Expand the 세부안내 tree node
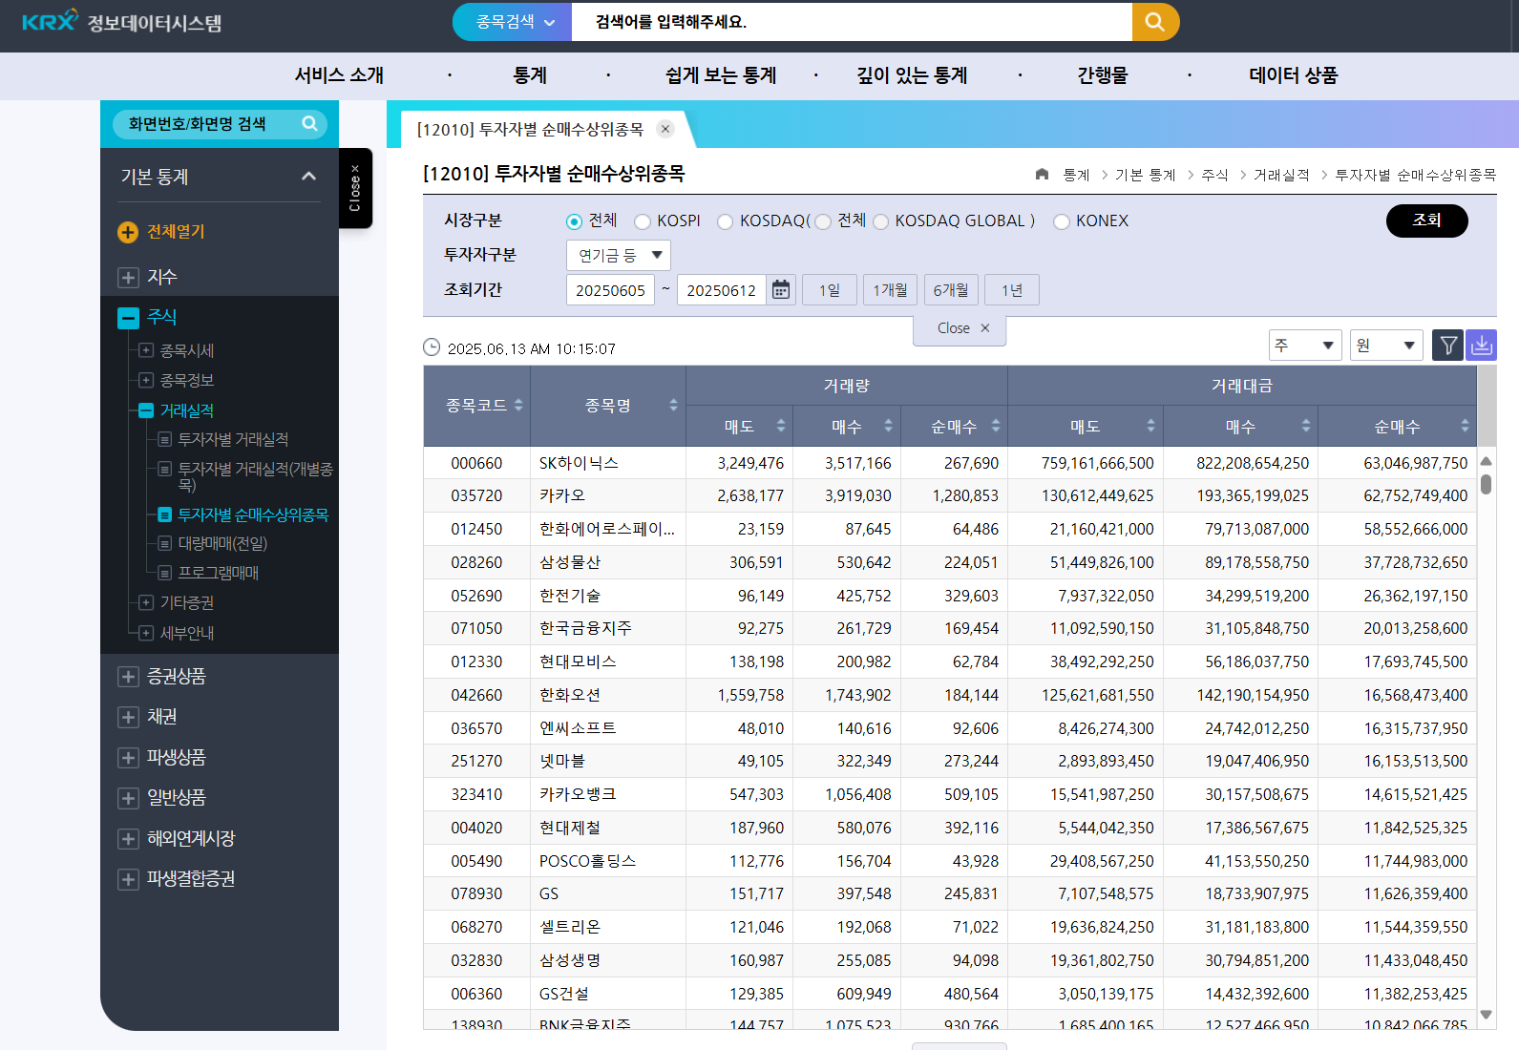The image size is (1519, 1050). click(x=146, y=632)
